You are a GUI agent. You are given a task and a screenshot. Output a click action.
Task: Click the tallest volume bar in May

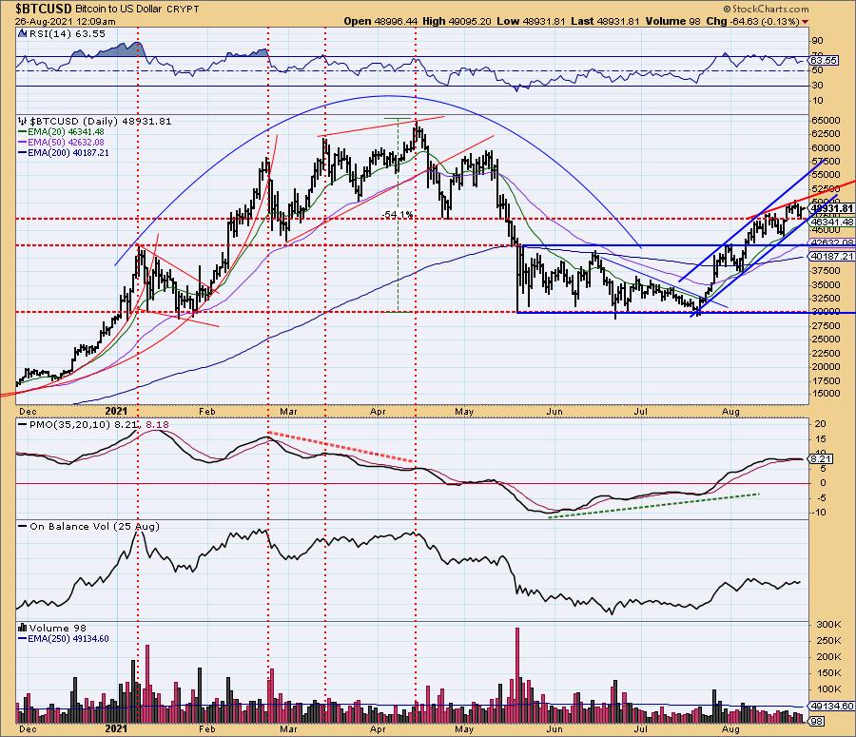pyautogui.click(x=517, y=675)
